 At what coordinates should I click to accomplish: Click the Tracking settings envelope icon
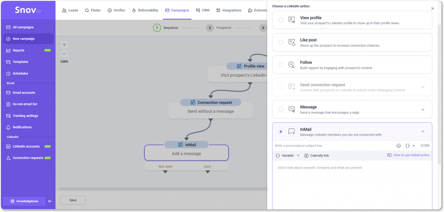(x=8, y=116)
